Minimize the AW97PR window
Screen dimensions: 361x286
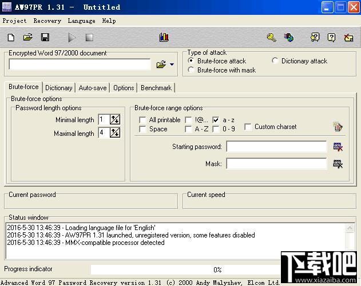[327, 7]
